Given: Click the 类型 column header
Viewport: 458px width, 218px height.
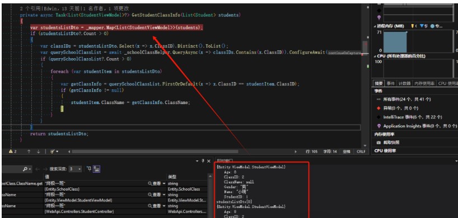Looking at the screenshot, I should [187, 177].
